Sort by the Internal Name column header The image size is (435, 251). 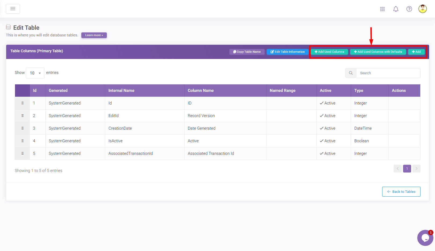121,91
